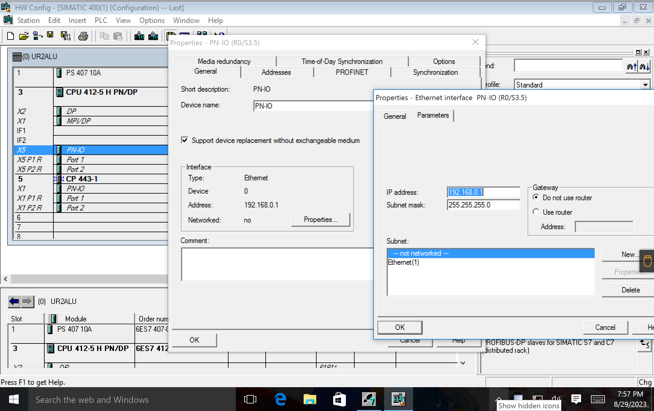Click the back navigation arrow for UR2ALU
654x411 pixels.
(x=14, y=301)
